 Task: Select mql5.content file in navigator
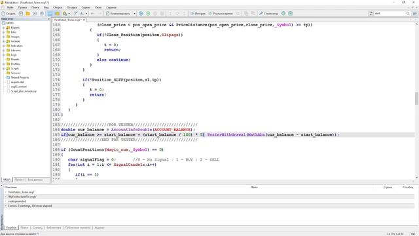pos(19,87)
